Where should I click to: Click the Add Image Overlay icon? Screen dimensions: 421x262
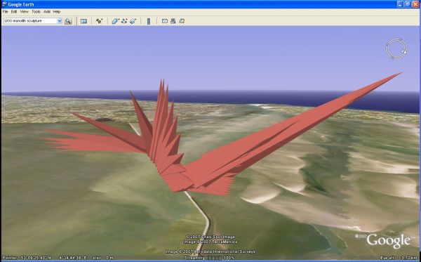pyautogui.click(x=133, y=21)
